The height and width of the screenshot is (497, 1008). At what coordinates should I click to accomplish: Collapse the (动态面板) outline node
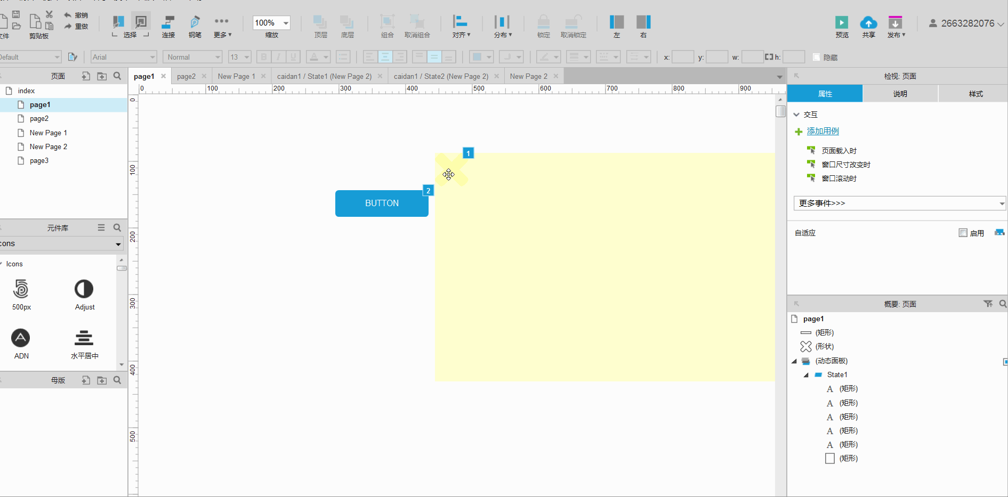[x=794, y=361]
